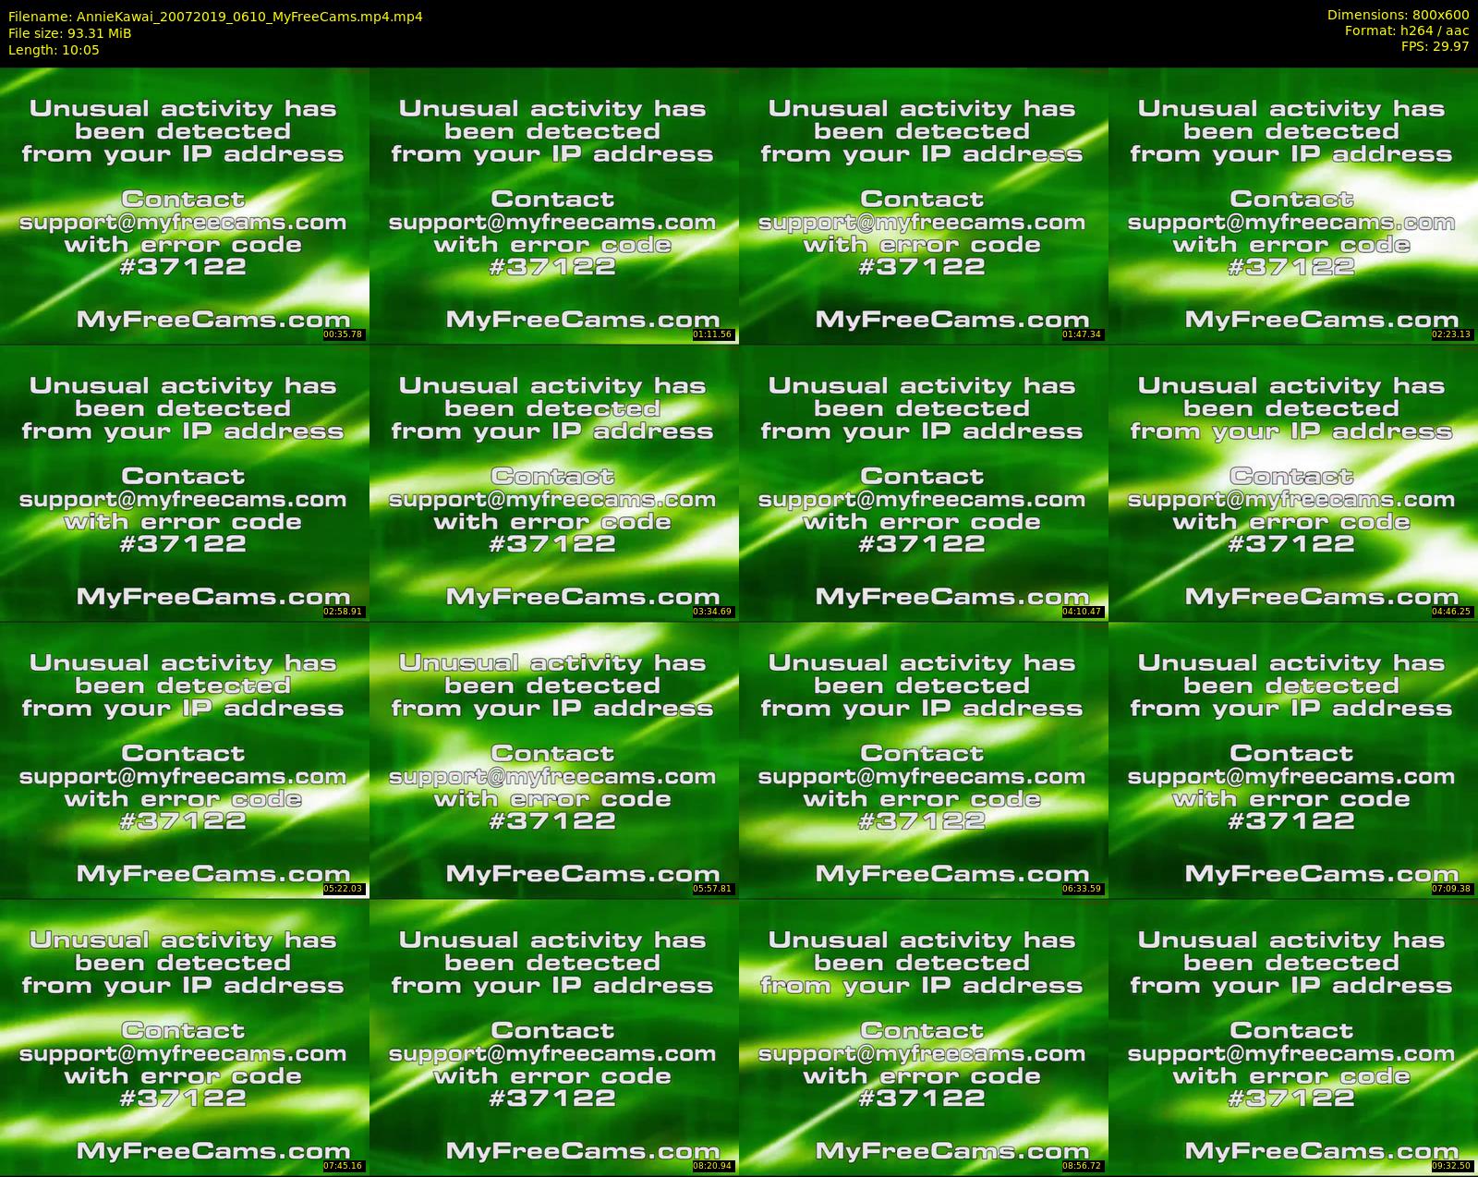This screenshot has width=1478, height=1177.
Task: Click the thumbnail with timestamp 04:10.47
Action: (924, 482)
